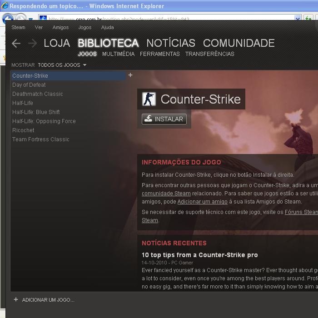
Task: Click the Counter-Strike title heading
Action: pyautogui.click(x=201, y=99)
